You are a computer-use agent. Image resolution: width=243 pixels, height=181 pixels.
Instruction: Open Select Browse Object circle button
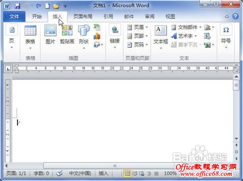tap(236, 152)
